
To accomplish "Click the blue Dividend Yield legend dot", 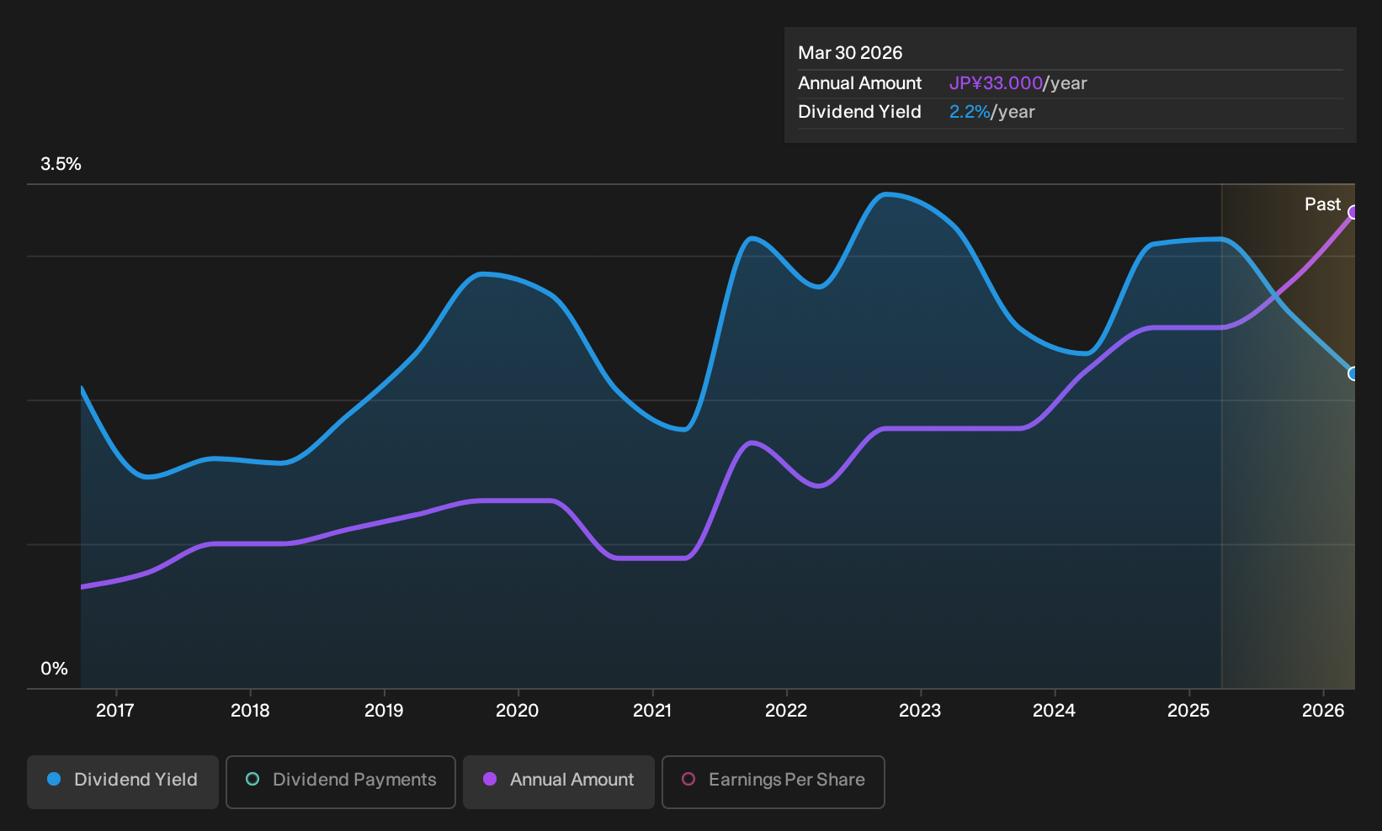I will pos(54,780).
